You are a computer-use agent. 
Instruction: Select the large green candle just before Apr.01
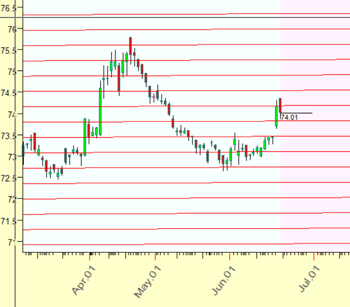pos(85,137)
